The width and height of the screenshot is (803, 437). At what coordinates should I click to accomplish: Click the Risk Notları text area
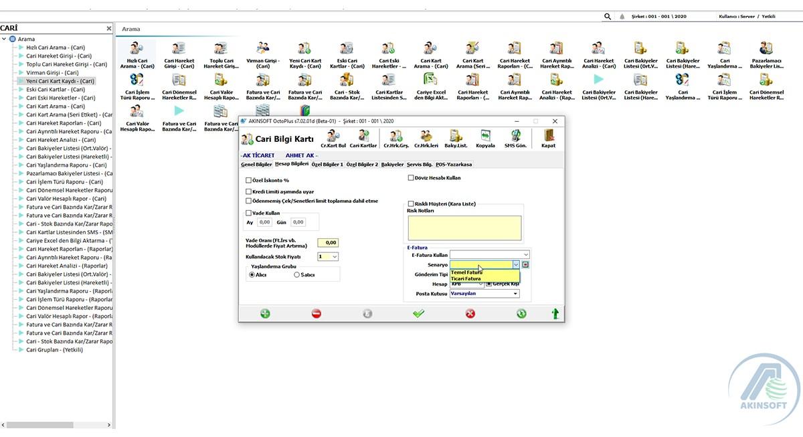point(464,228)
